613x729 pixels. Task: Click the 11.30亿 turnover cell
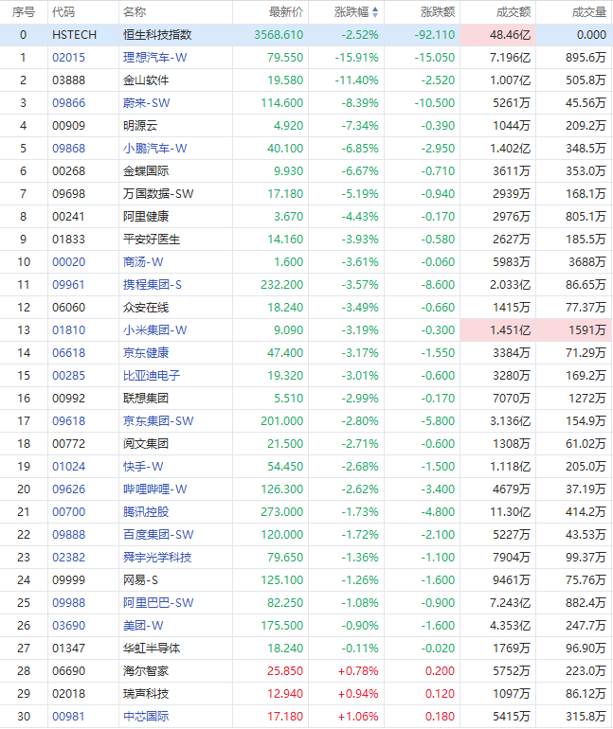click(x=511, y=512)
